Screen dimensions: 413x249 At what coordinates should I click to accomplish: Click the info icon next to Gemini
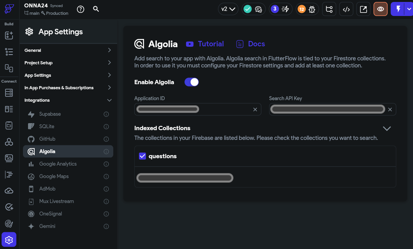(106, 226)
